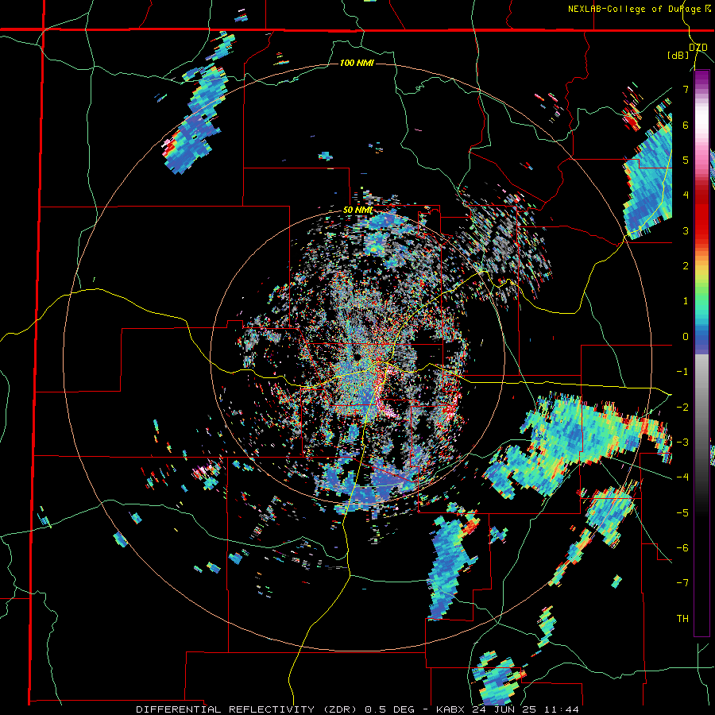Select the -7 dB scale value
This screenshot has height=715, width=715.
click(682, 583)
